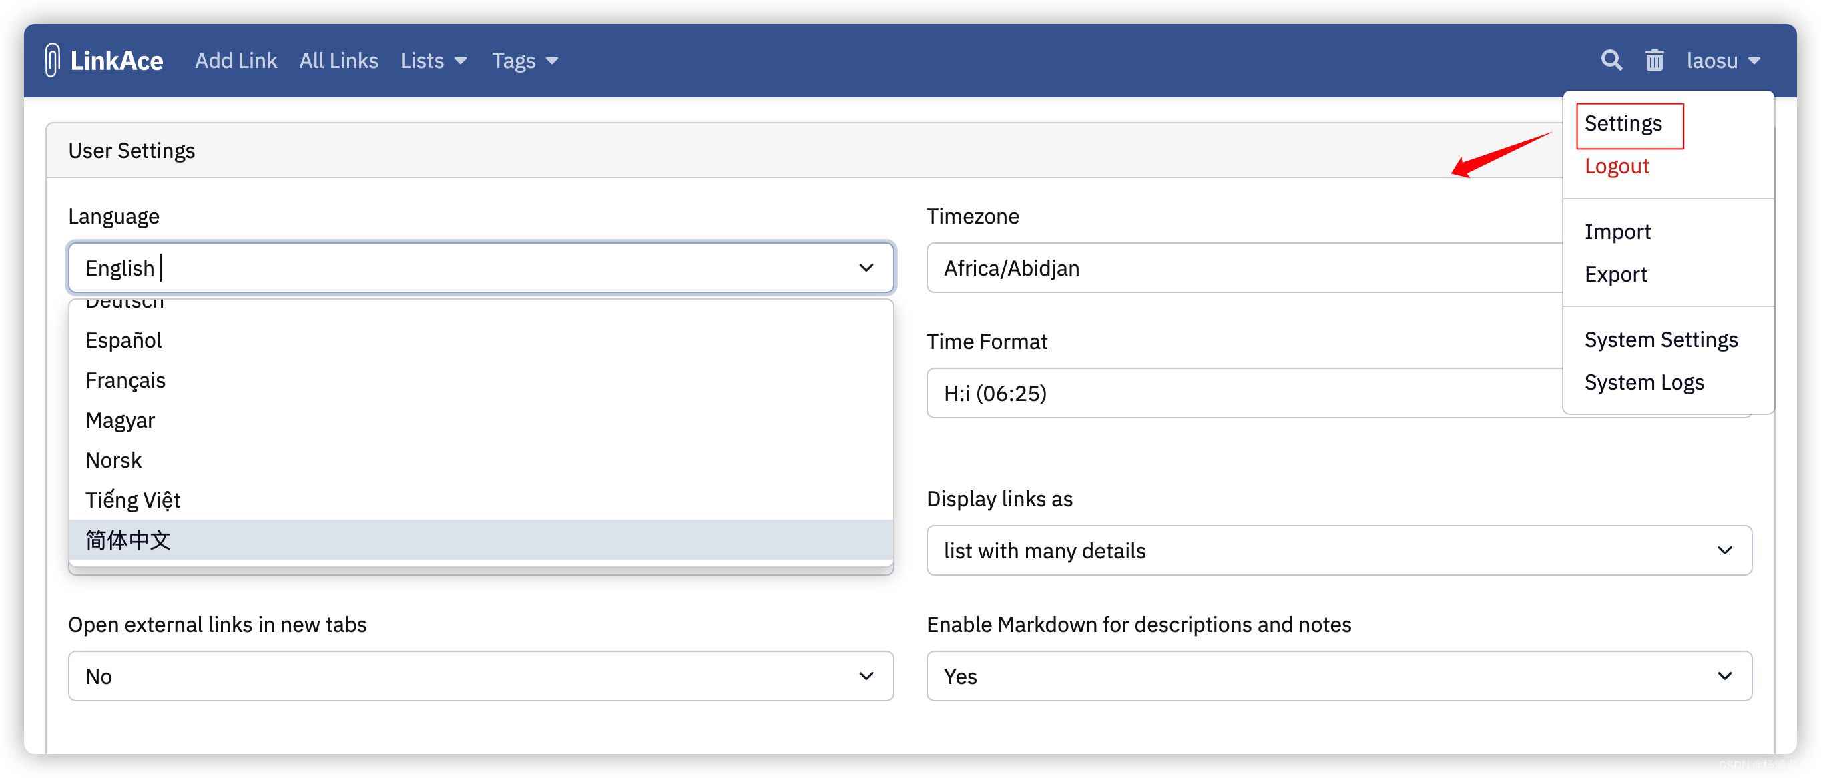Screen dimensions: 1821x778
Task: Click the LinkAce paperclip logo
Action: click(52, 61)
